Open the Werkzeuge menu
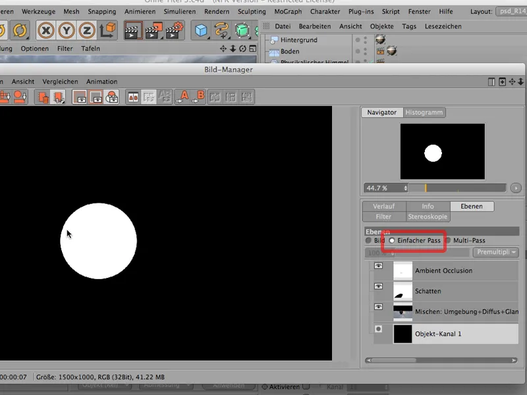Screen dimensions: 527x395 click(x=38, y=11)
